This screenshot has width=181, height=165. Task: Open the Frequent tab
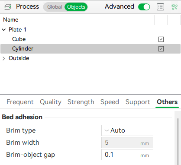tap(20, 102)
